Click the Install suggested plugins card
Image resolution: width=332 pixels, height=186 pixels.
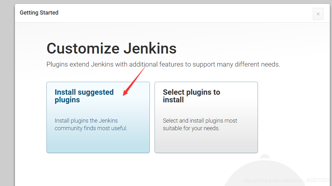pyautogui.click(x=98, y=117)
